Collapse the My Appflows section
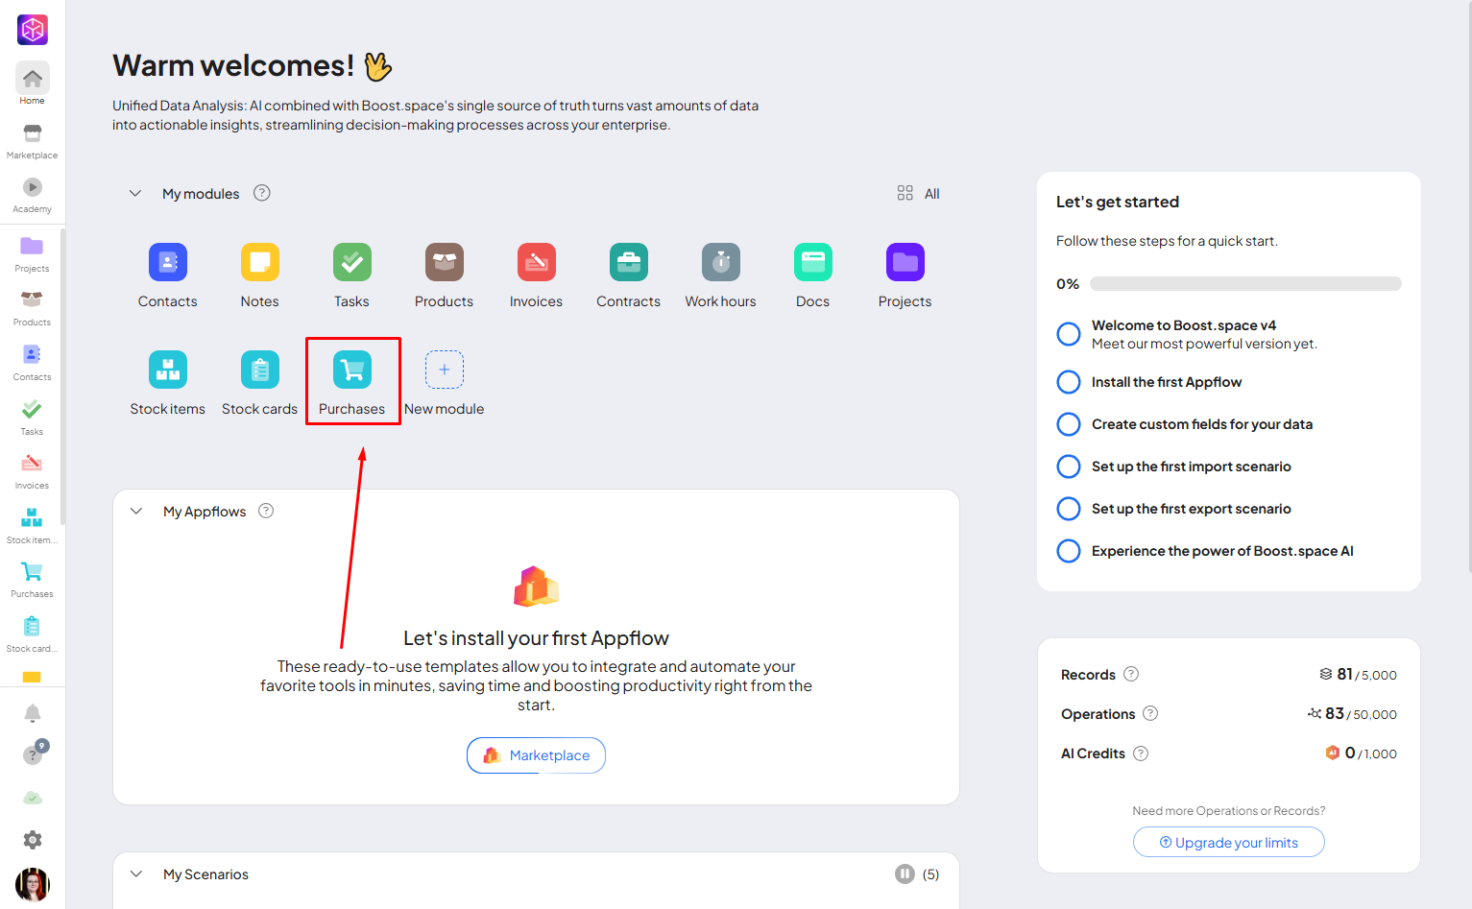 click(x=136, y=512)
